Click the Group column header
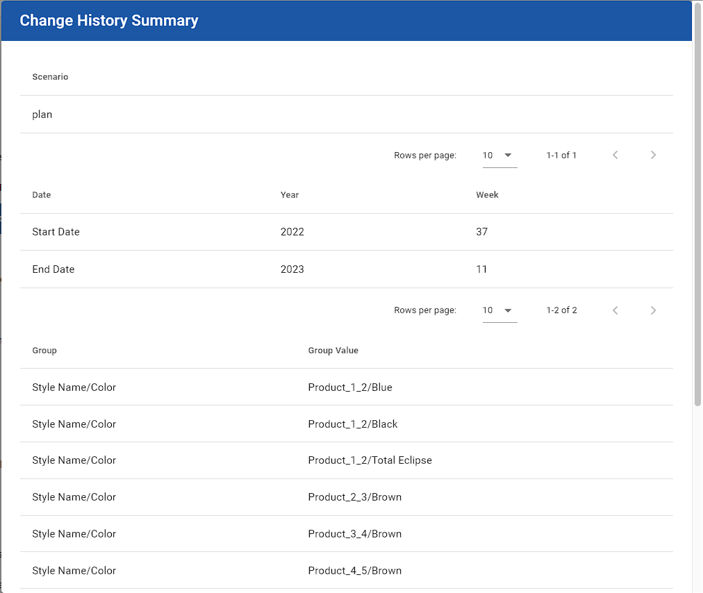This screenshot has height=593, width=703. click(x=44, y=351)
